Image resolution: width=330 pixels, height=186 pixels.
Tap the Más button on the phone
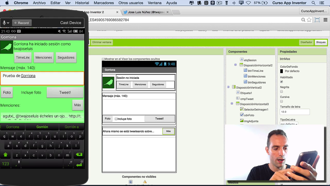[x=77, y=105]
